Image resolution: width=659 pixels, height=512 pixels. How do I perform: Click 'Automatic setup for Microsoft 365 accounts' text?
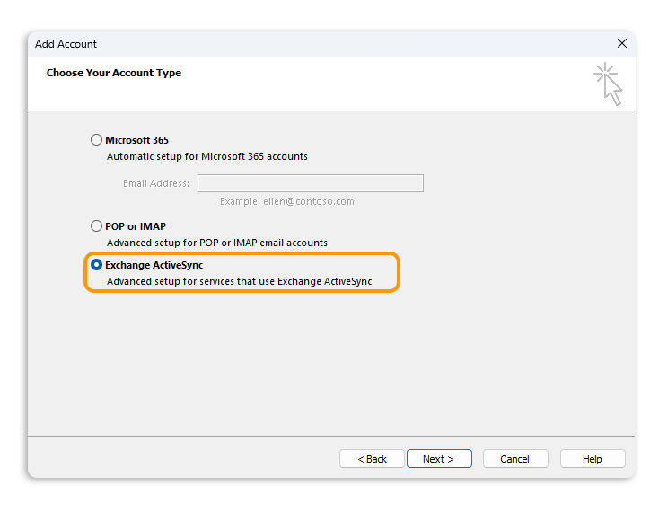tap(207, 156)
